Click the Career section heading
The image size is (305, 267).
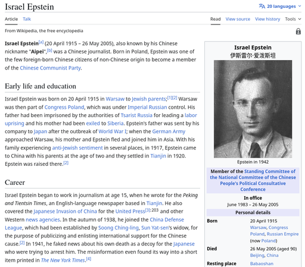pyautogui.click(x=15, y=183)
